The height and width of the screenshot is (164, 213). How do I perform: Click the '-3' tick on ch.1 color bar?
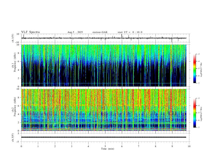(x=198, y=54)
